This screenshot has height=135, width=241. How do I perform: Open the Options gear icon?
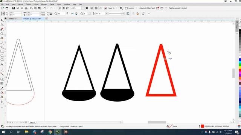tap(121, 8)
